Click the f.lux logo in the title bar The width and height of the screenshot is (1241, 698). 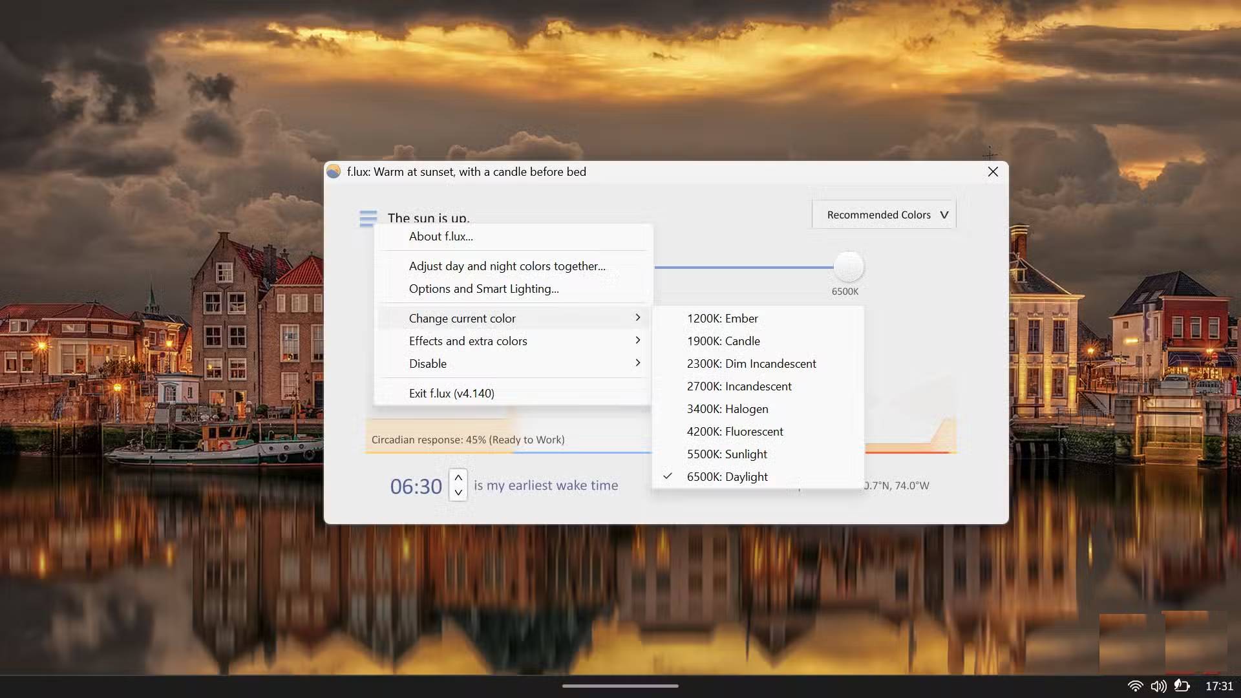(334, 171)
